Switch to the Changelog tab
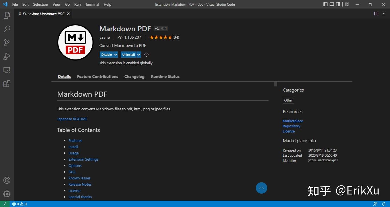Image resolution: width=390 pixels, height=207 pixels. (134, 76)
